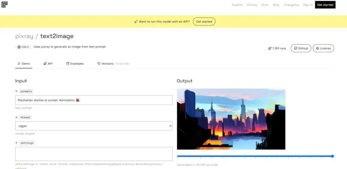Open the Blog link
347x169 pixels.
(276, 5)
